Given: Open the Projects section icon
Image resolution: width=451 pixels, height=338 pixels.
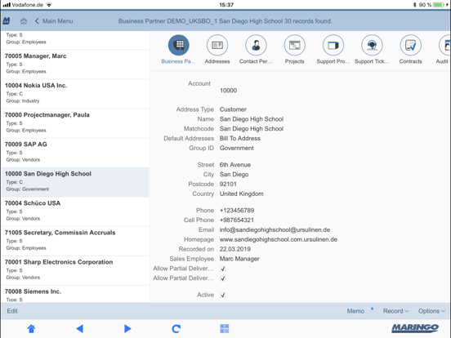Looking at the screenshot, I should coord(294,45).
